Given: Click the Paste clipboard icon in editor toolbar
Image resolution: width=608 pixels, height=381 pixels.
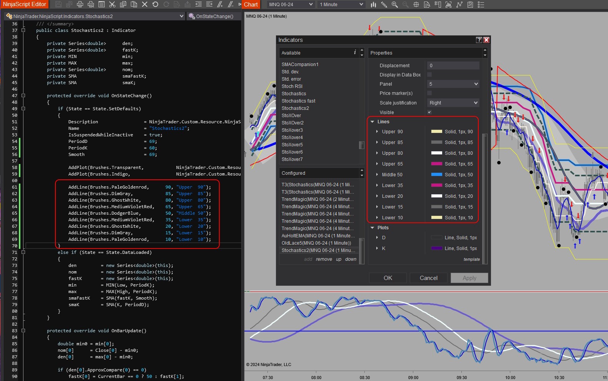Looking at the screenshot, I should click(134, 5).
